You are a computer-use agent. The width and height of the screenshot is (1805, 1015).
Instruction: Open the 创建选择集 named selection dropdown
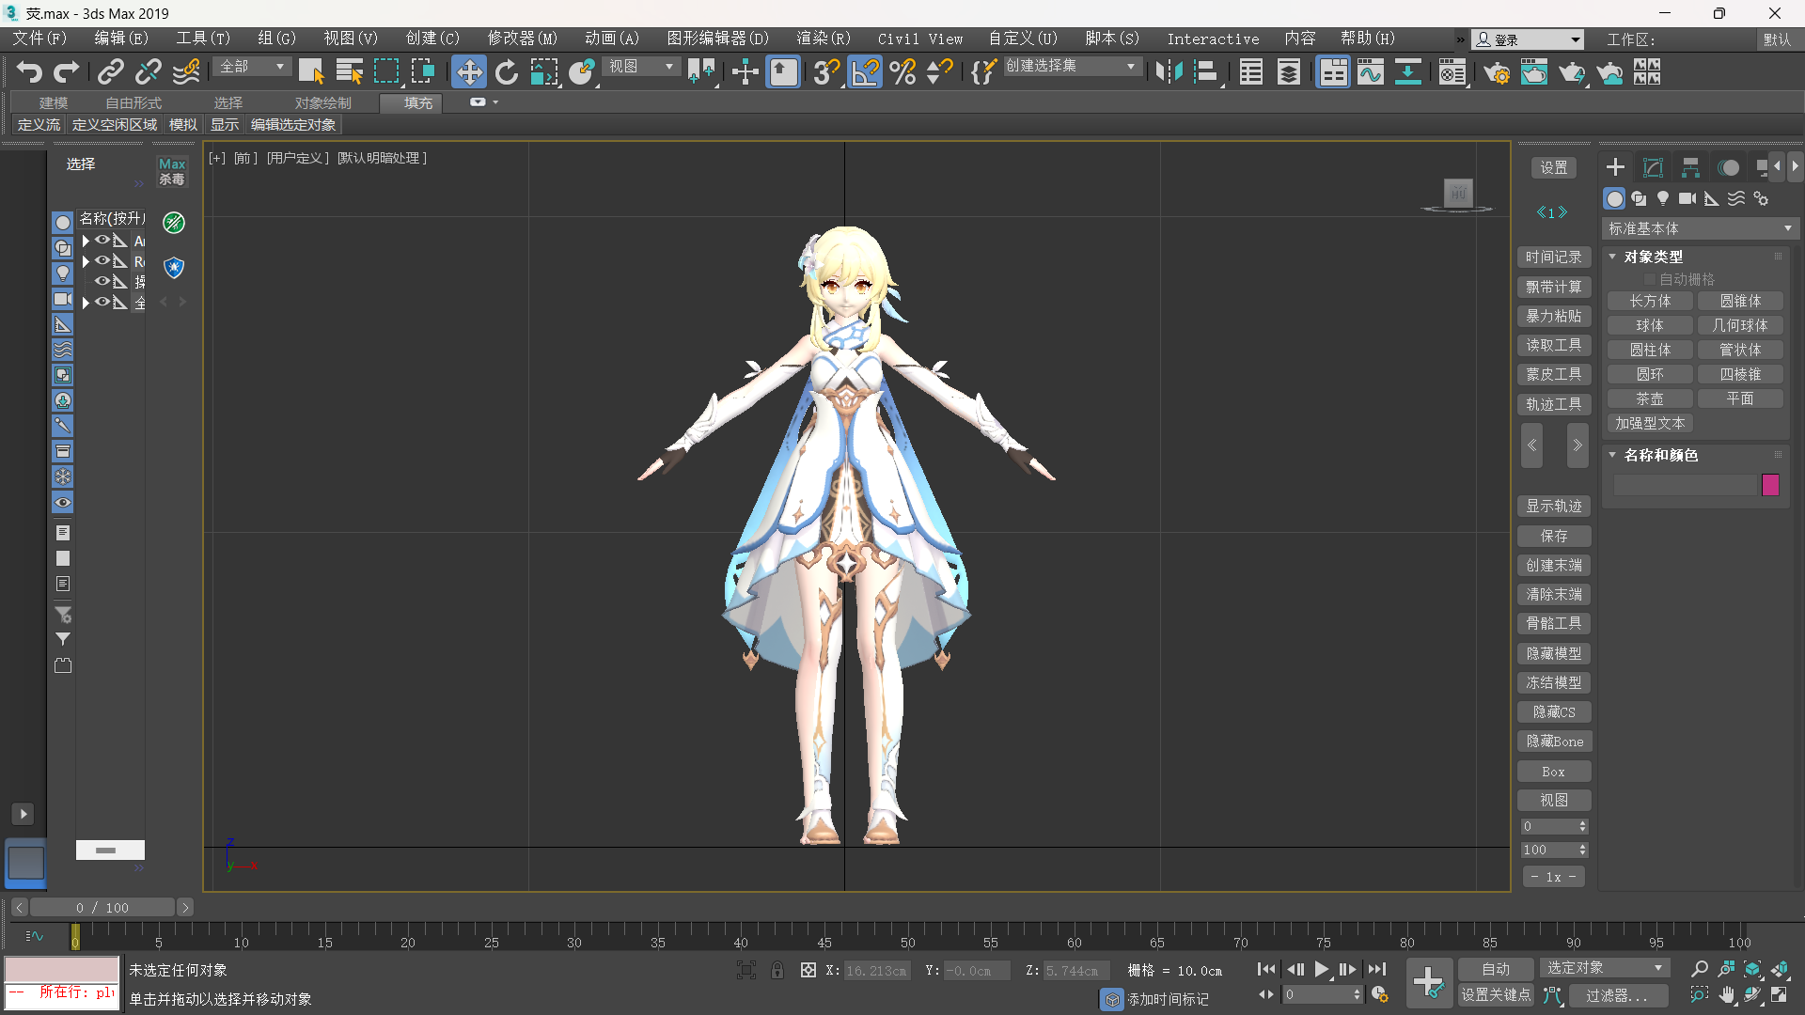pos(1072,67)
